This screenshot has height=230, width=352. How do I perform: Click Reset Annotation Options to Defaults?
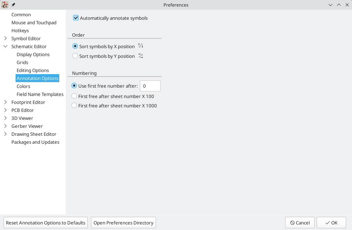pos(45,223)
